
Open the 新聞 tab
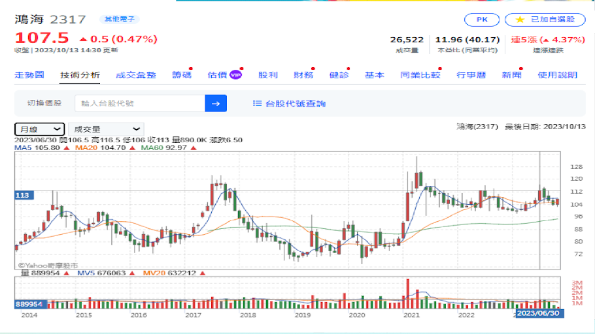[511, 75]
